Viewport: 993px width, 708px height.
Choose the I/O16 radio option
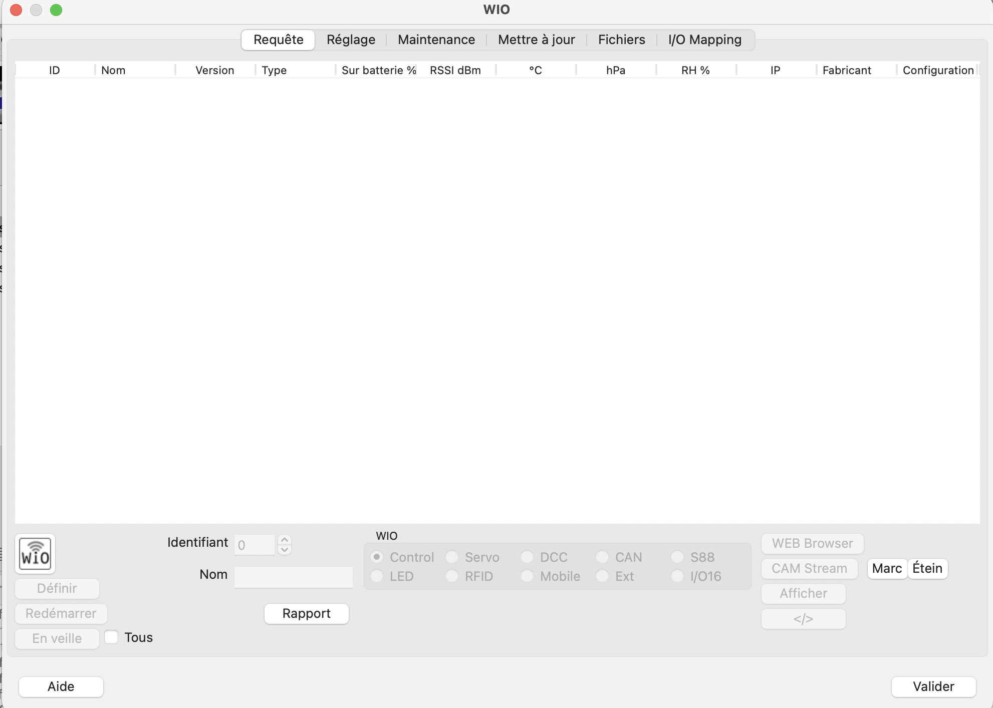pos(677,576)
